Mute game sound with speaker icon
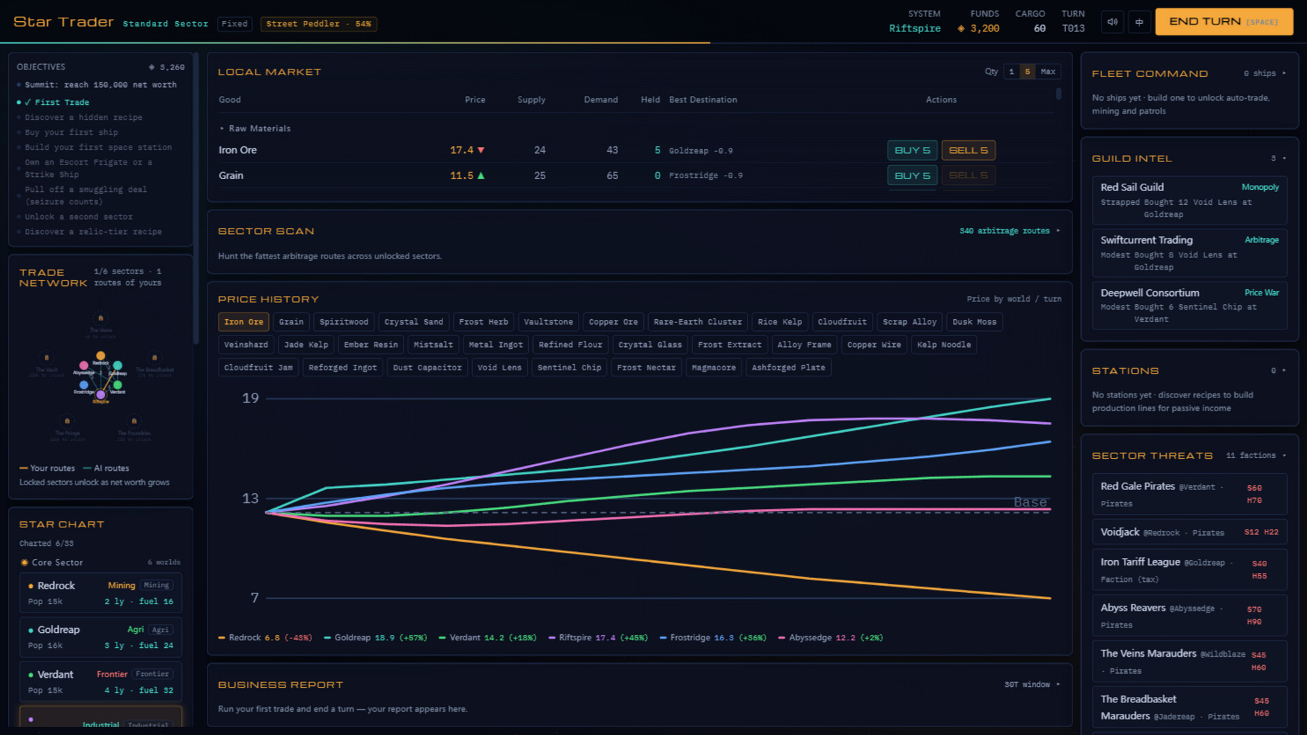 (x=1112, y=22)
